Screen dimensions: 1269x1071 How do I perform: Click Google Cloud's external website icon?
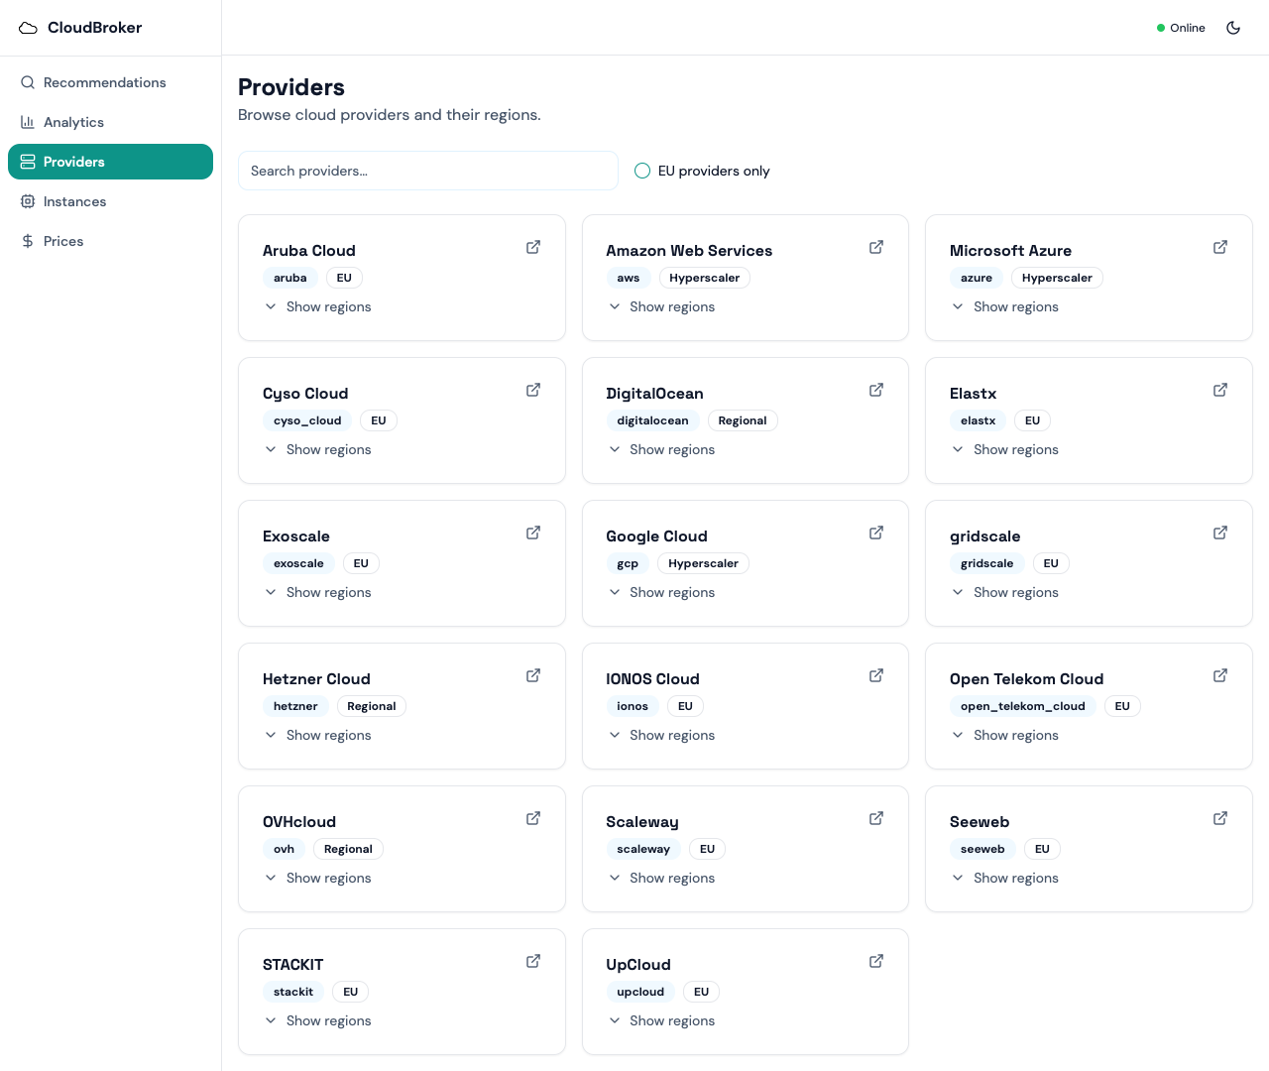[x=876, y=533]
